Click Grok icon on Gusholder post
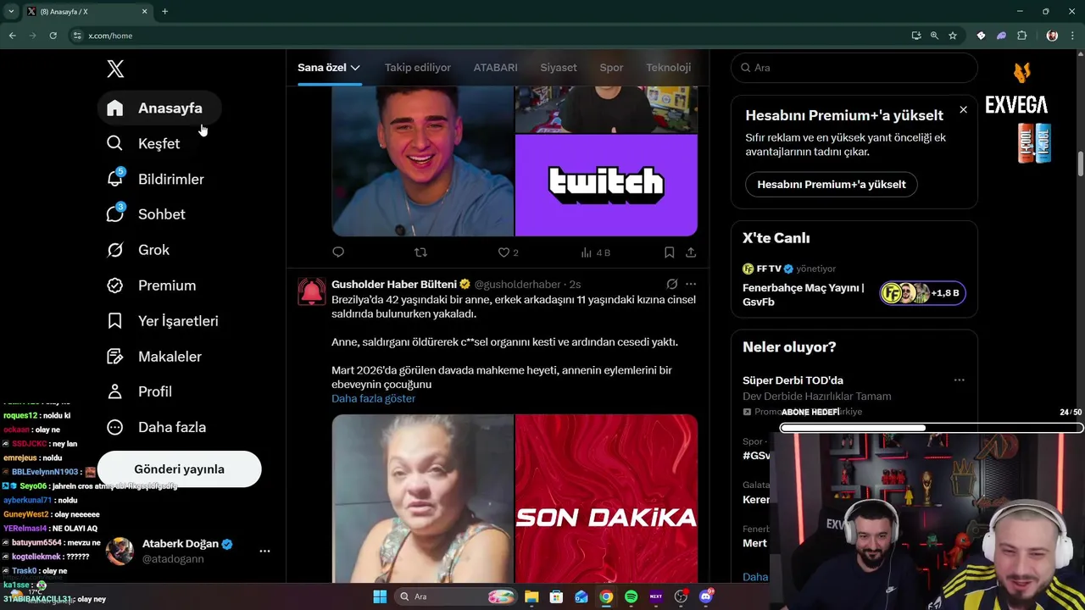This screenshot has height=610, width=1085. point(671,284)
